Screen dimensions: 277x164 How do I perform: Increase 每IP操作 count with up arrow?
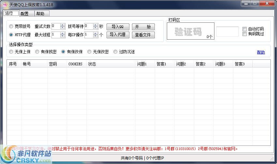95,33
